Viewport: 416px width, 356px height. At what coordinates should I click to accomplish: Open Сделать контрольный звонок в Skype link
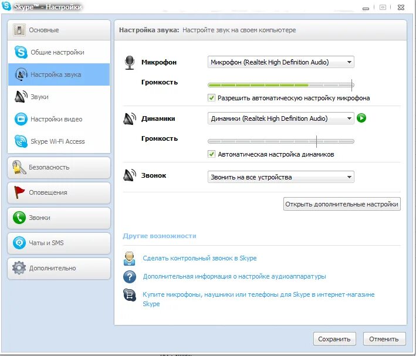pos(199,258)
